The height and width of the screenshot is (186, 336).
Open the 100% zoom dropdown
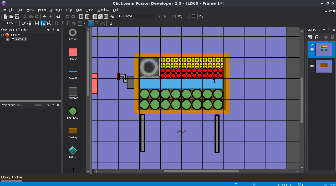pos(16,23)
